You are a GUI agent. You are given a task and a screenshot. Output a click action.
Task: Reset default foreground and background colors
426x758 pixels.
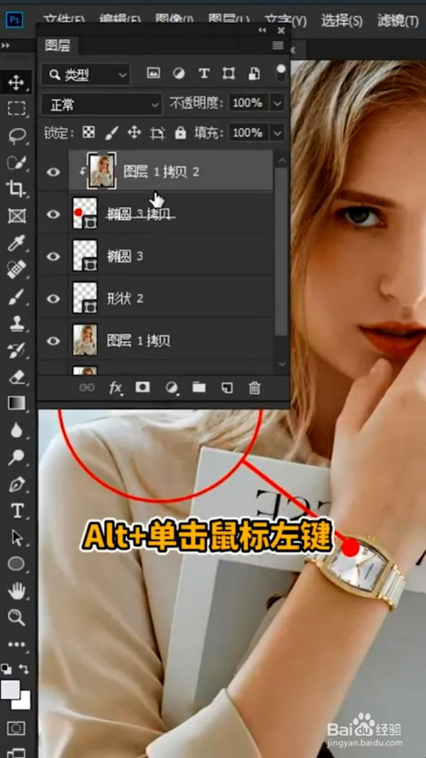click(x=6, y=669)
